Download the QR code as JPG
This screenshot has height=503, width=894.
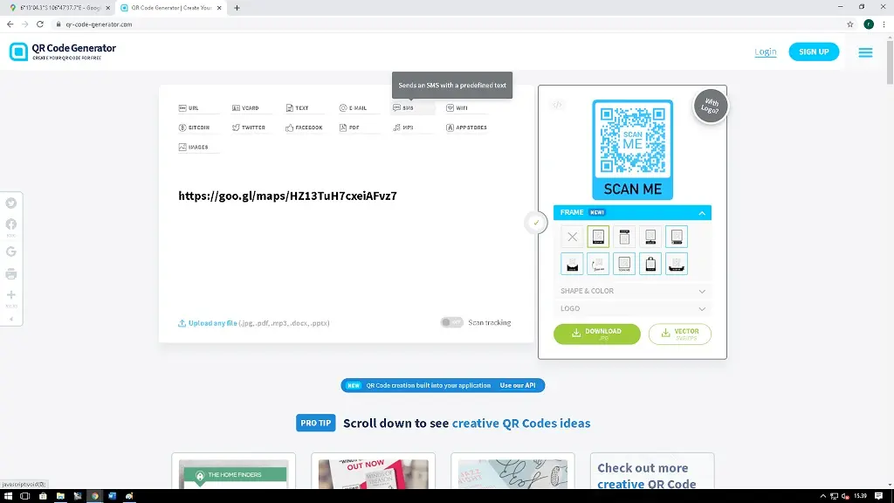coord(597,334)
